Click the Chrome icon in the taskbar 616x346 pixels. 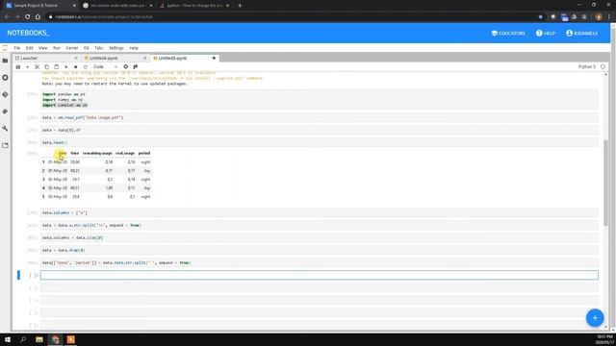[56, 339]
